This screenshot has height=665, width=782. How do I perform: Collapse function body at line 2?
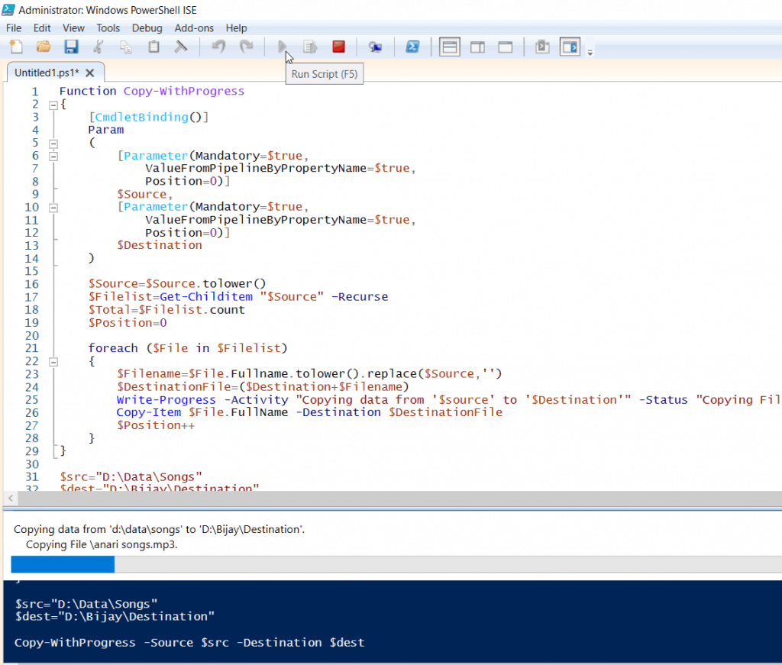[53, 105]
